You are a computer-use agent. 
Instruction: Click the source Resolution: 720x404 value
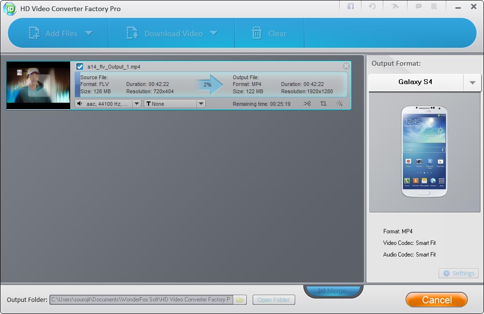click(150, 91)
